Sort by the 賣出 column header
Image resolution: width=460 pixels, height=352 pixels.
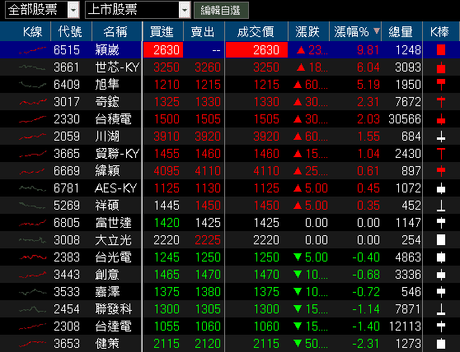coord(203,31)
